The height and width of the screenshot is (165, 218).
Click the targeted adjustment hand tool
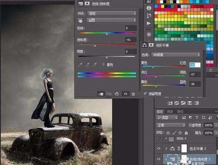coord(80,20)
